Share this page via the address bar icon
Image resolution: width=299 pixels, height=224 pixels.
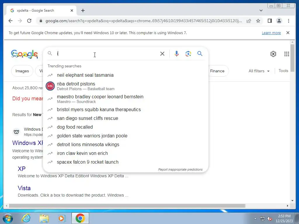pos(249,21)
